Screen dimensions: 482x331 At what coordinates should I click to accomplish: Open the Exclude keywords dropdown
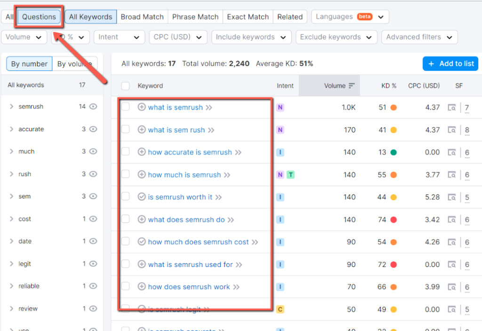tap(336, 37)
